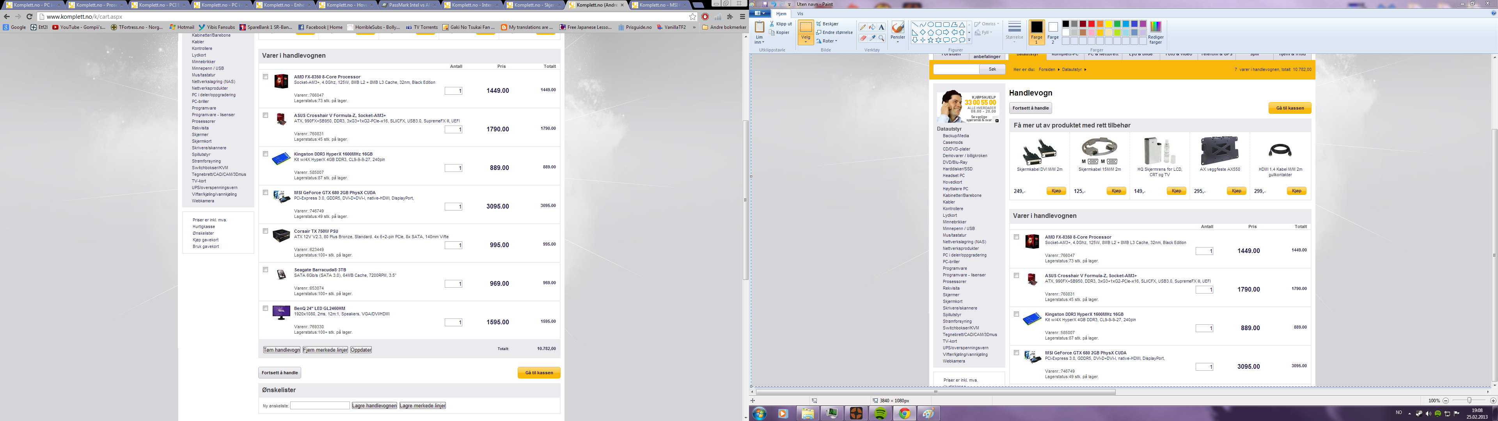Tick the AMD FX-8350 checkbox in Chrome
1498x421 pixels.
click(x=266, y=77)
